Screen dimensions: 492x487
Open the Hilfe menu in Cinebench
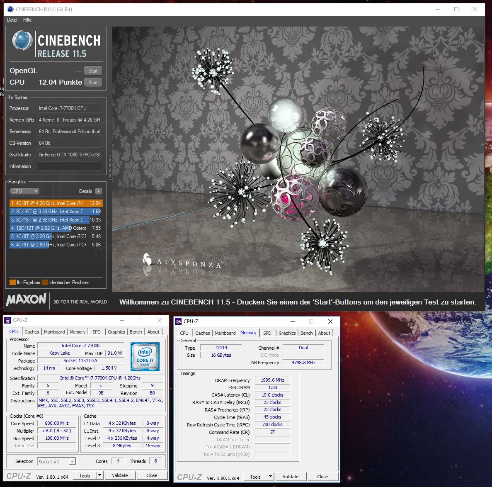27,20
